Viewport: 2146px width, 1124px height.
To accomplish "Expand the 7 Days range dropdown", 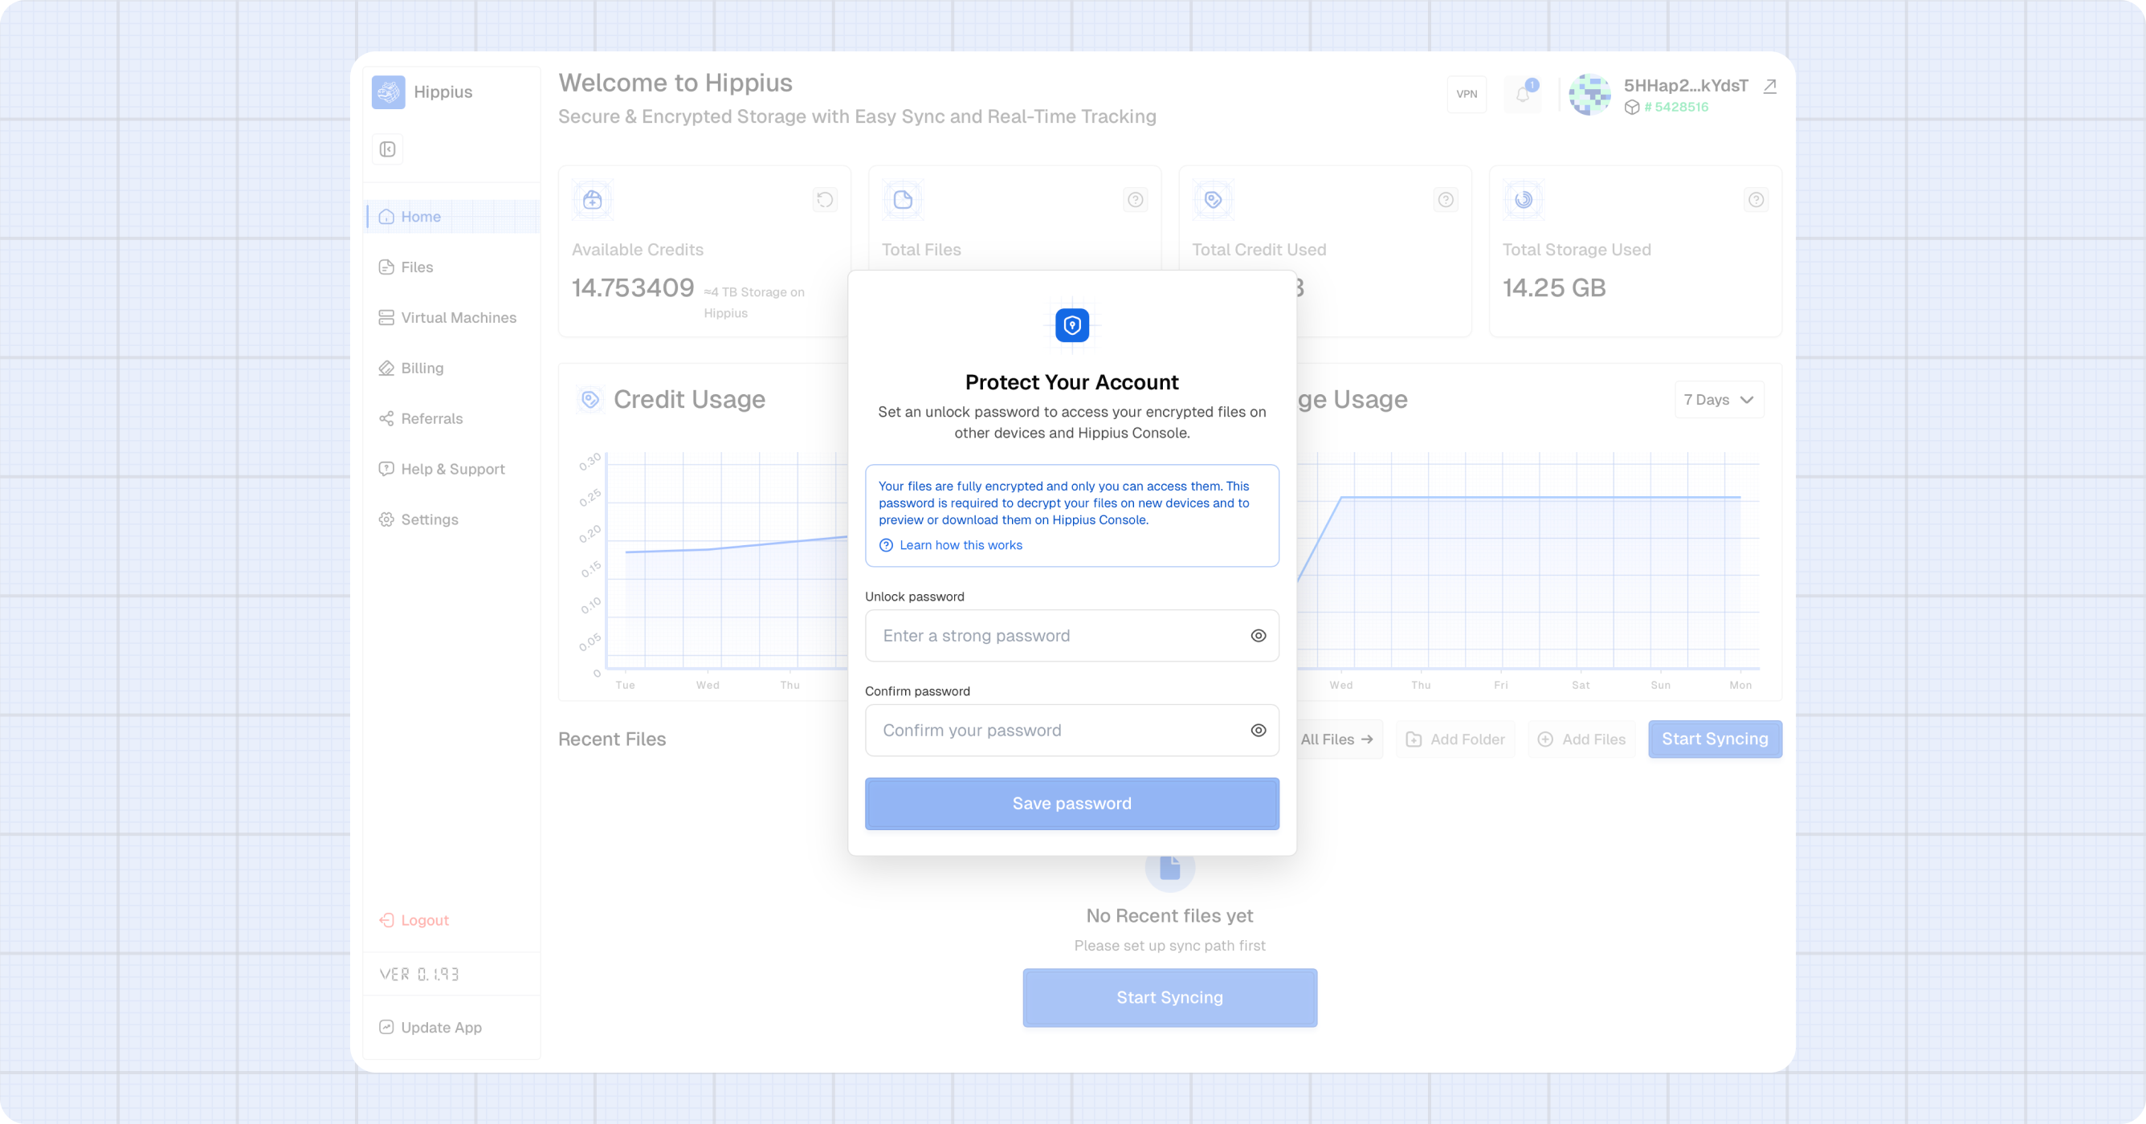I will pos(1719,400).
